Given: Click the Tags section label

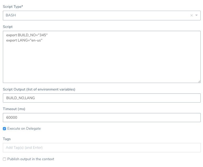Looking at the screenshot, I should click(x=7, y=139).
